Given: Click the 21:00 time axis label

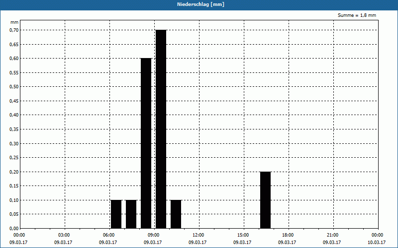Looking at the screenshot, I should (x=332, y=235).
